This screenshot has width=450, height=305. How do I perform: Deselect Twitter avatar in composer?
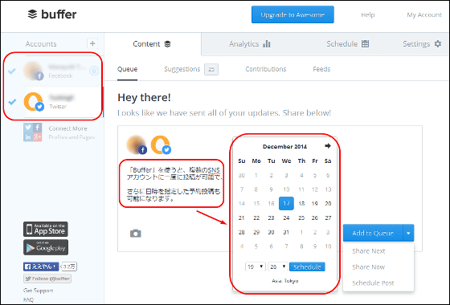[161, 144]
